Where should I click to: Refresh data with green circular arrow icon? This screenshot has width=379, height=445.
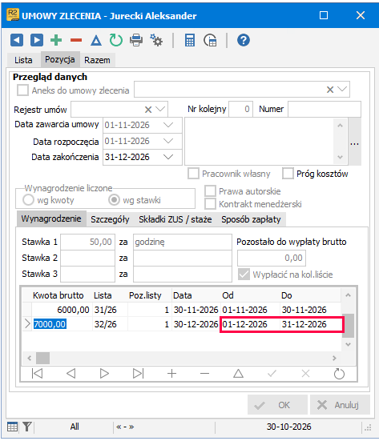coord(116,40)
